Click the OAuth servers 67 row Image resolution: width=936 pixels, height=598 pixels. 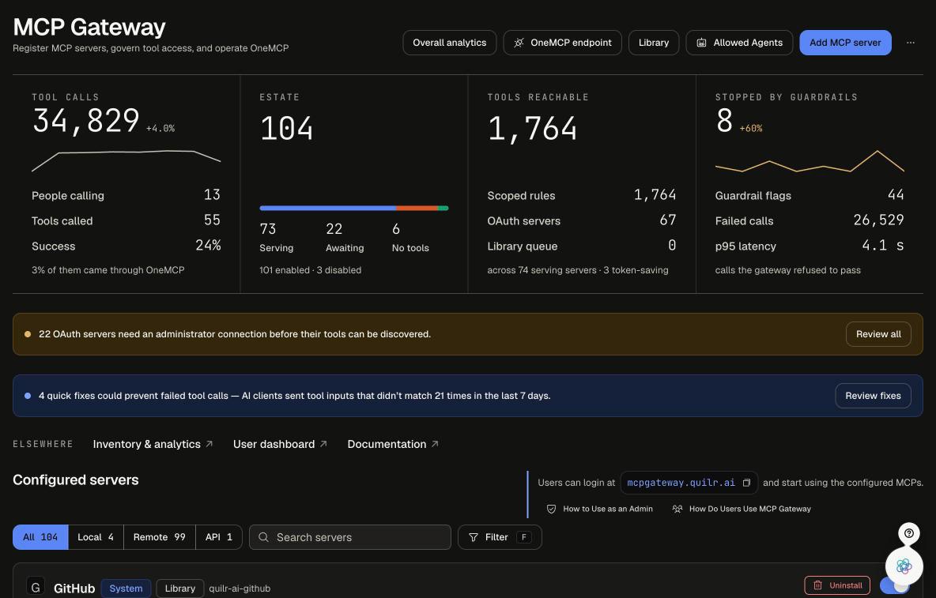tap(581, 220)
